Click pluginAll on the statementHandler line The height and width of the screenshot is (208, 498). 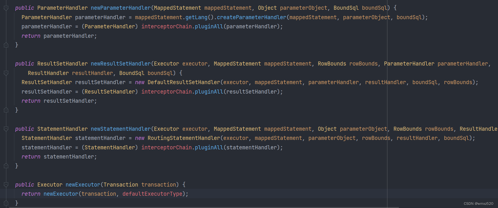(209, 148)
